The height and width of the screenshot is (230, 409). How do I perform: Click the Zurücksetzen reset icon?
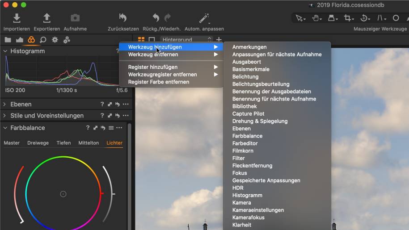click(x=123, y=18)
